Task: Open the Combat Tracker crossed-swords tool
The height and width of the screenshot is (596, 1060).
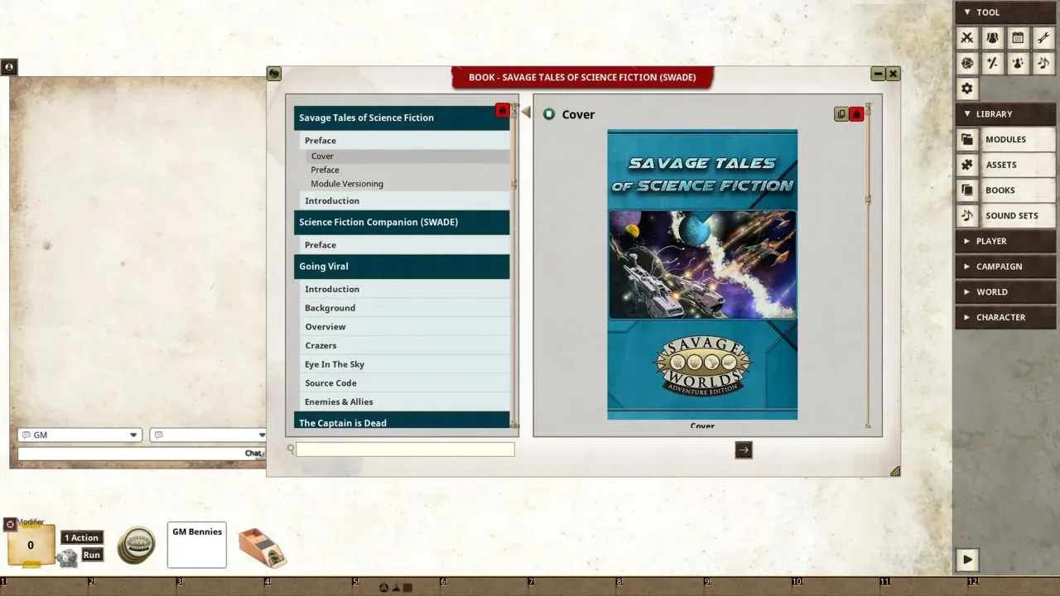Action: [x=966, y=37]
